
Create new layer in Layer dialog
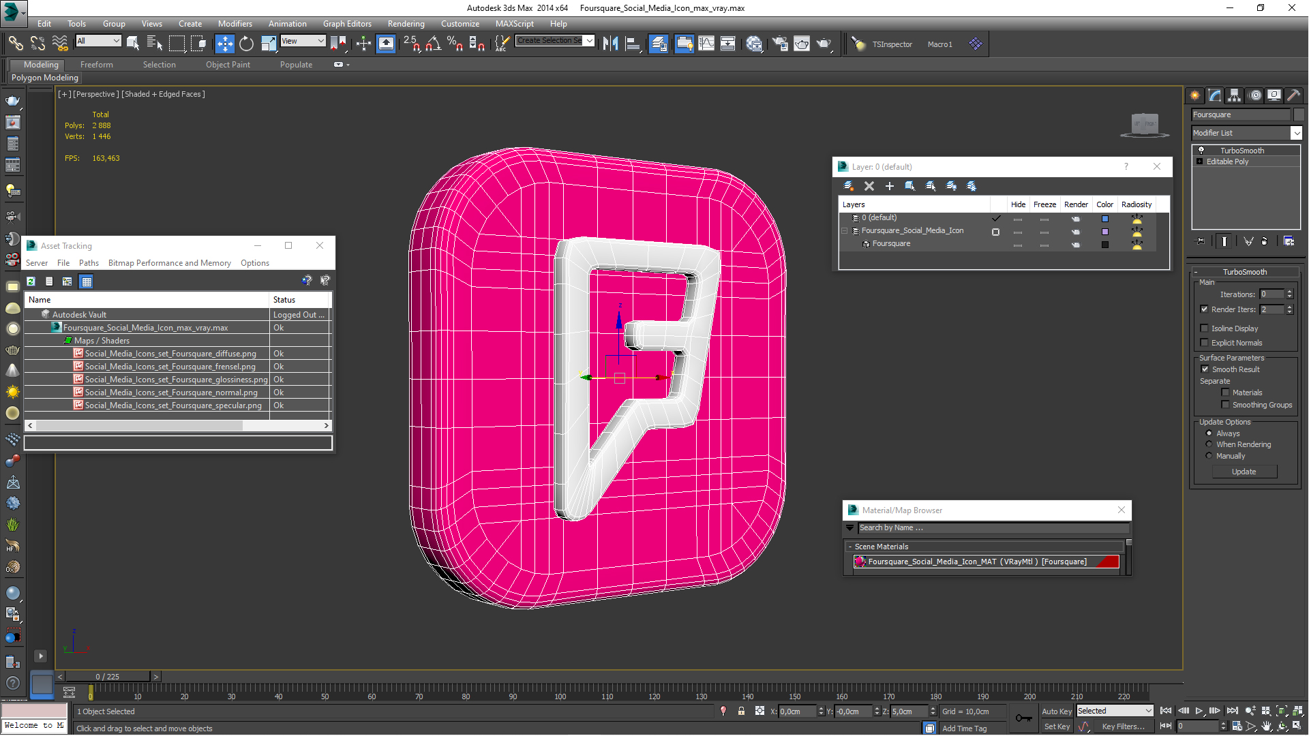tap(849, 186)
